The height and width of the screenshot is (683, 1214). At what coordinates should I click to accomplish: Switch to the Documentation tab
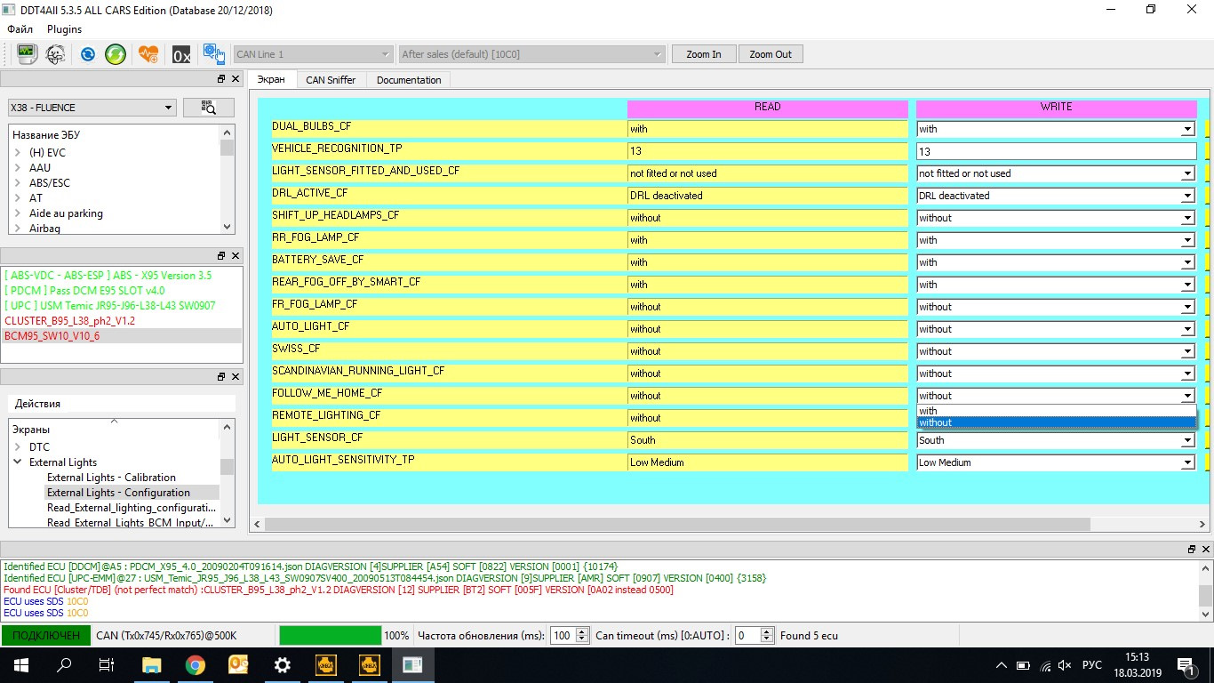[409, 80]
